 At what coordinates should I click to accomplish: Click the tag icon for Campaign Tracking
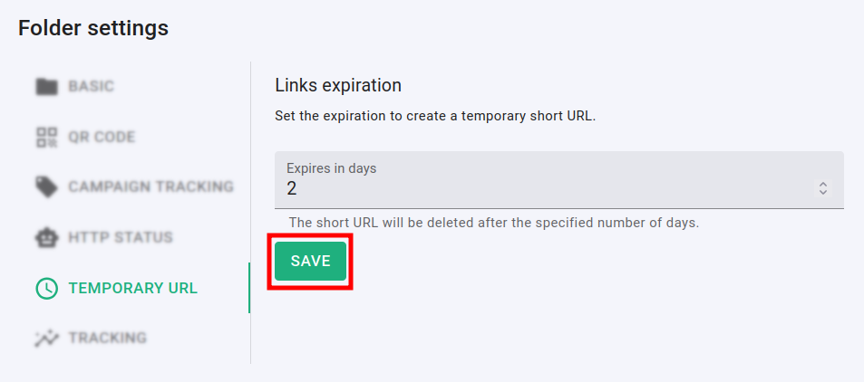point(46,187)
